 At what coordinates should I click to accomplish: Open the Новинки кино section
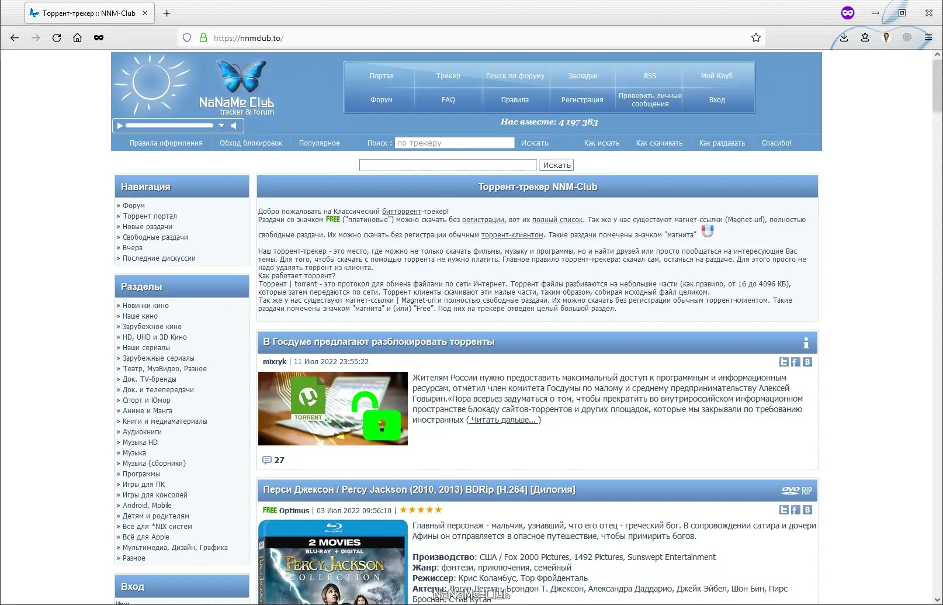coord(145,306)
